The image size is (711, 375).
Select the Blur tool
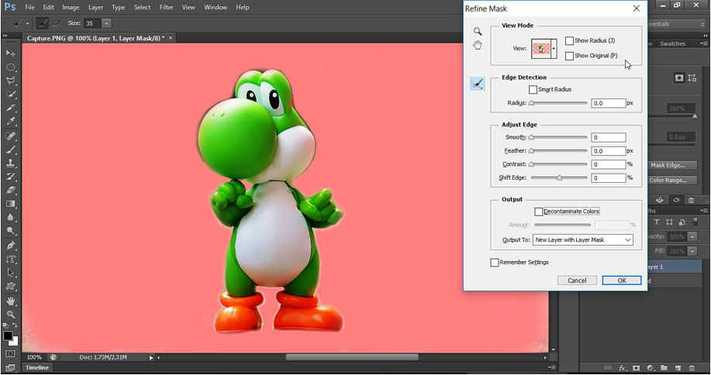tap(10, 218)
